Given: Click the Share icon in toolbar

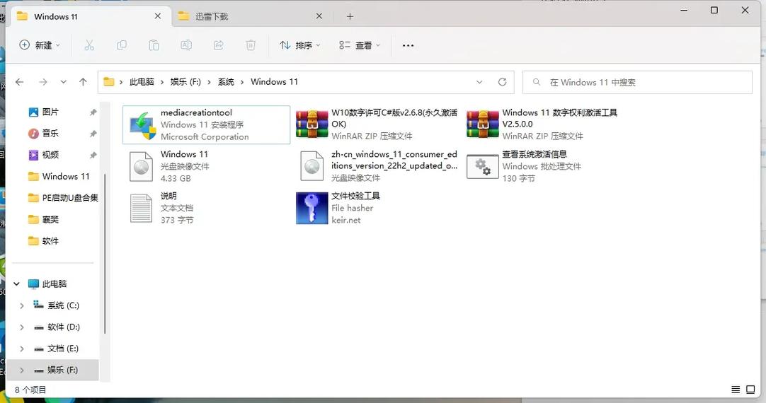Looking at the screenshot, I should [218, 45].
